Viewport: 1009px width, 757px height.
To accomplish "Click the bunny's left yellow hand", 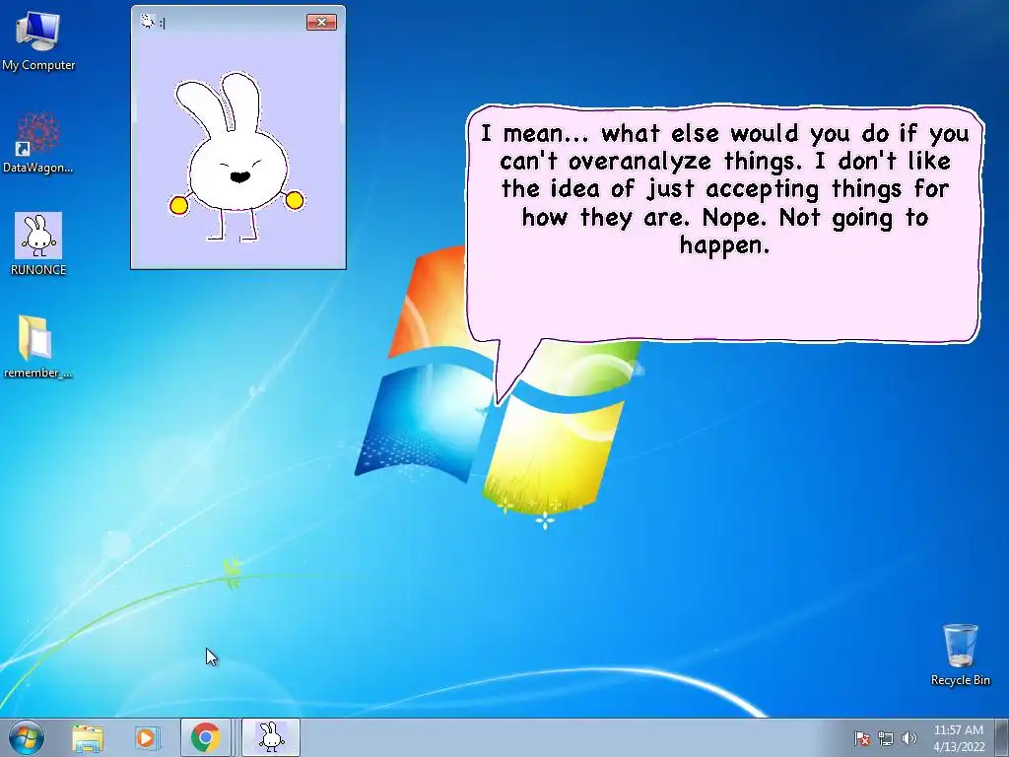I will pos(178,205).
